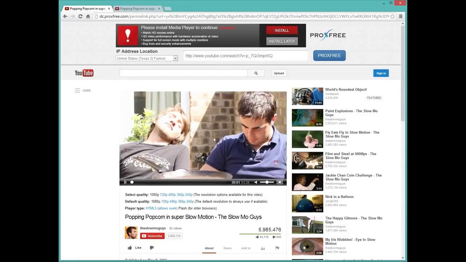This screenshot has height=262, width=466.
Task: Open the About tab
Action: (x=209, y=248)
